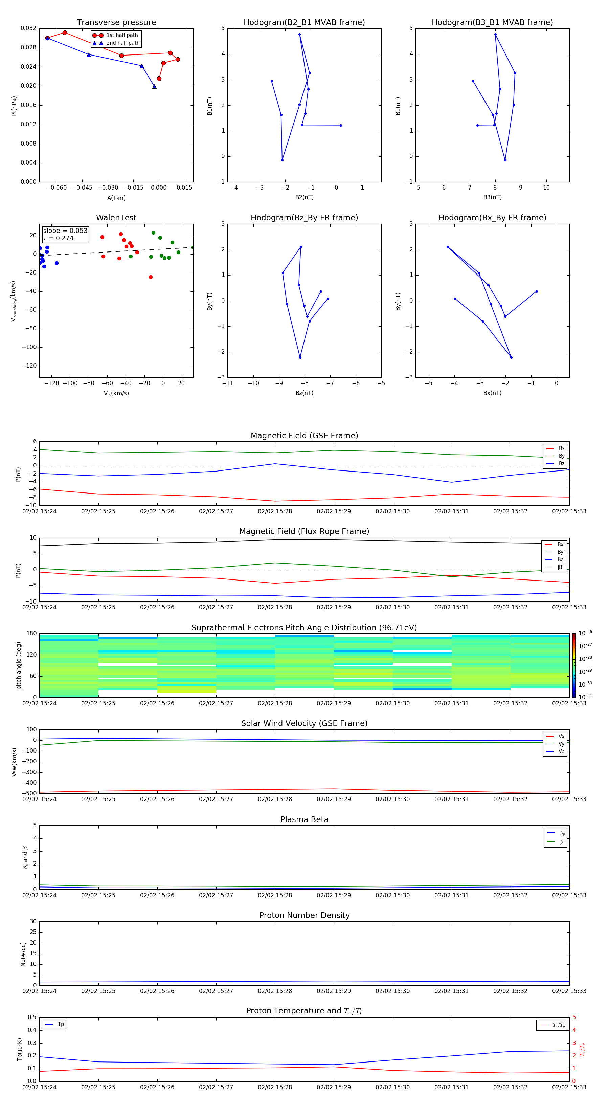Click the 'Tp' legend entry
The width and height of the screenshot is (609, 1117).
coord(54,1024)
